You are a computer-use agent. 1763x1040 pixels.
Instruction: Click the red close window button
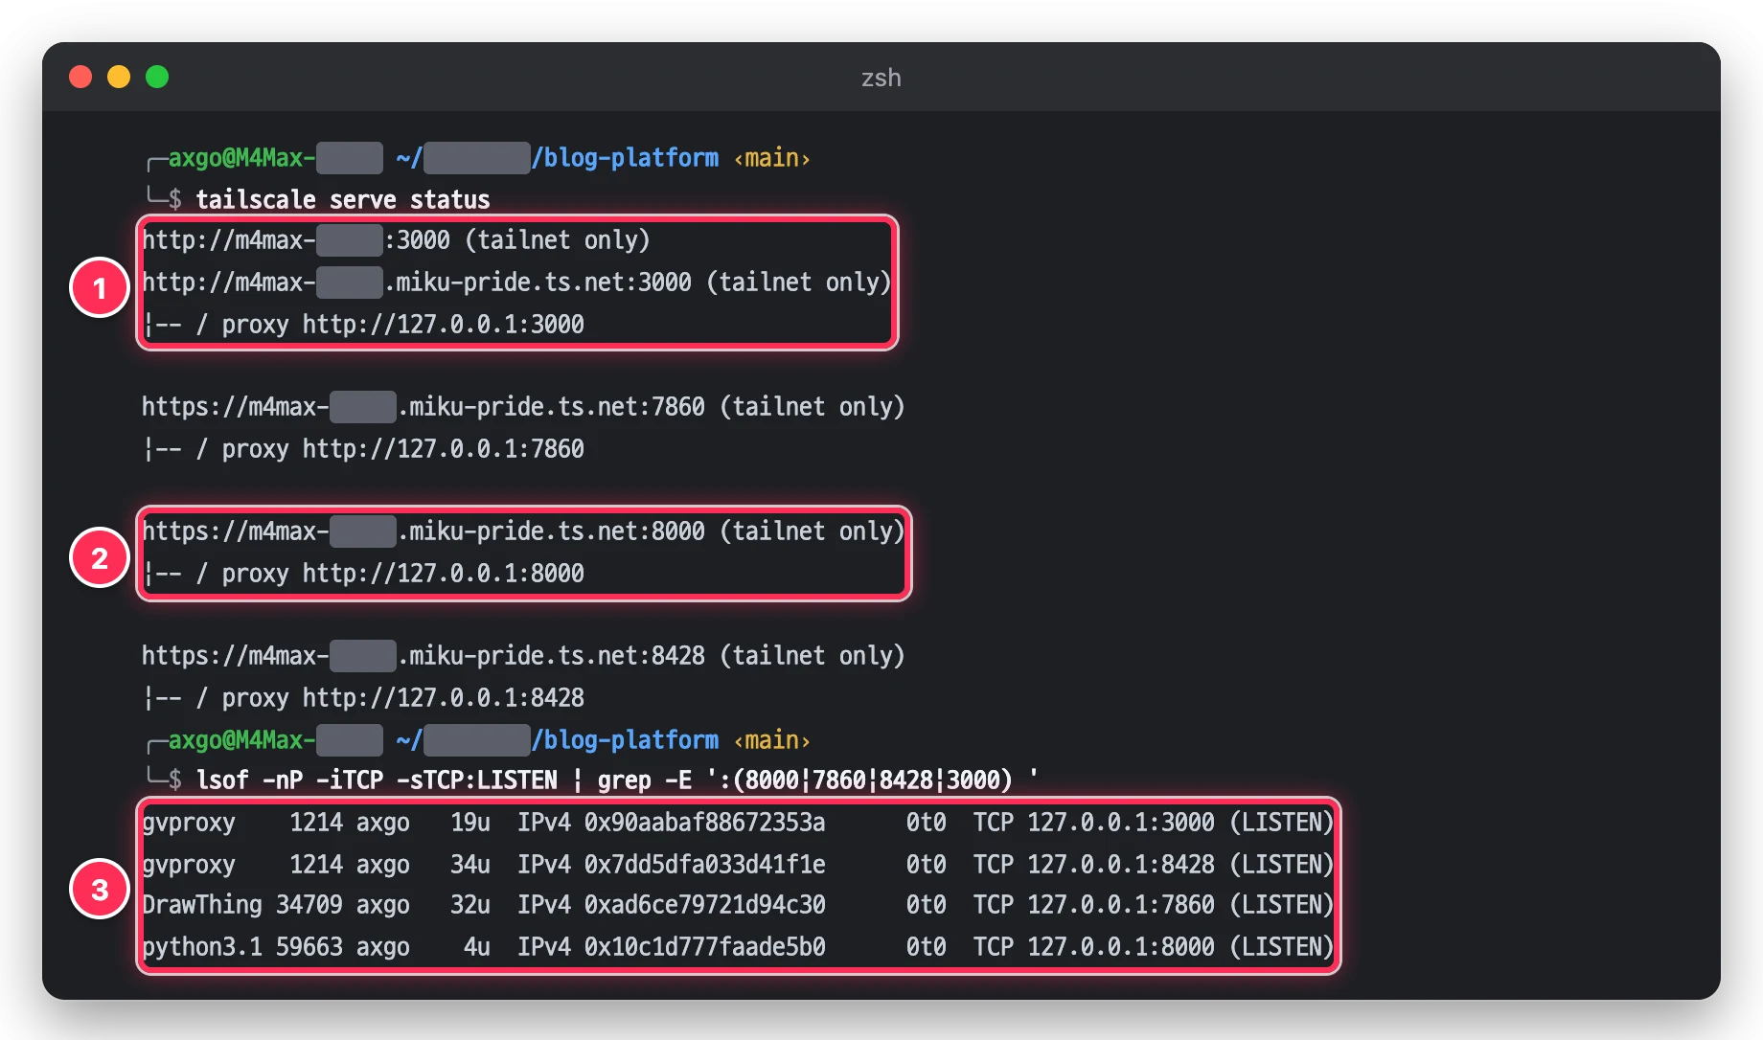click(x=80, y=77)
